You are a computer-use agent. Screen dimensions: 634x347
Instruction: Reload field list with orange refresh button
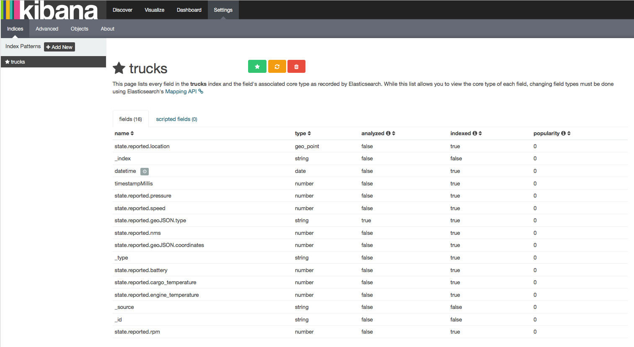(x=277, y=67)
